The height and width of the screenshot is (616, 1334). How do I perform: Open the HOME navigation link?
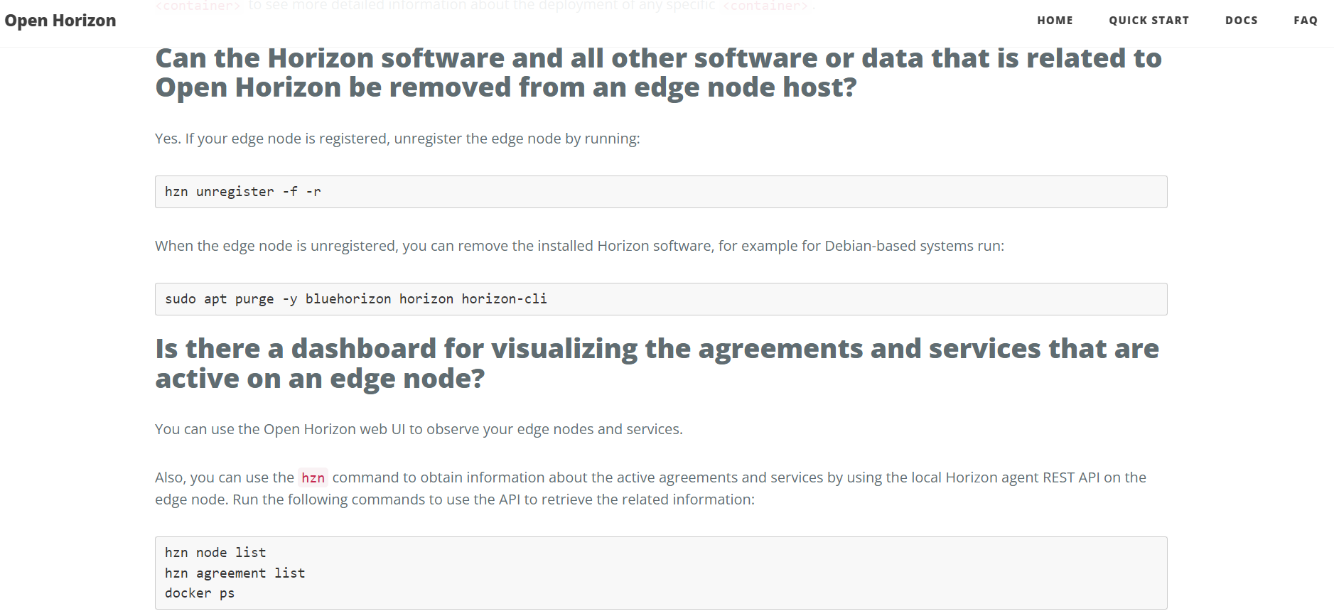(1055, 20)
